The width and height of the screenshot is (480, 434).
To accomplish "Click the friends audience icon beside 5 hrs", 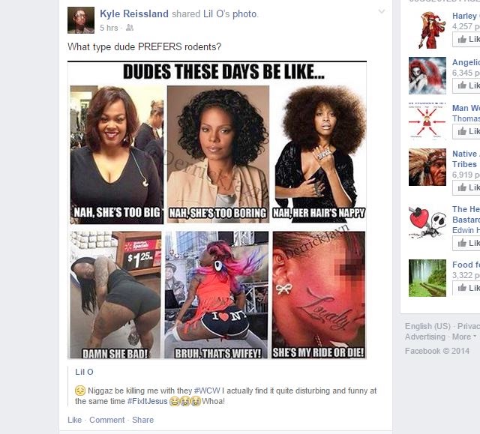I will pos(130,28).
